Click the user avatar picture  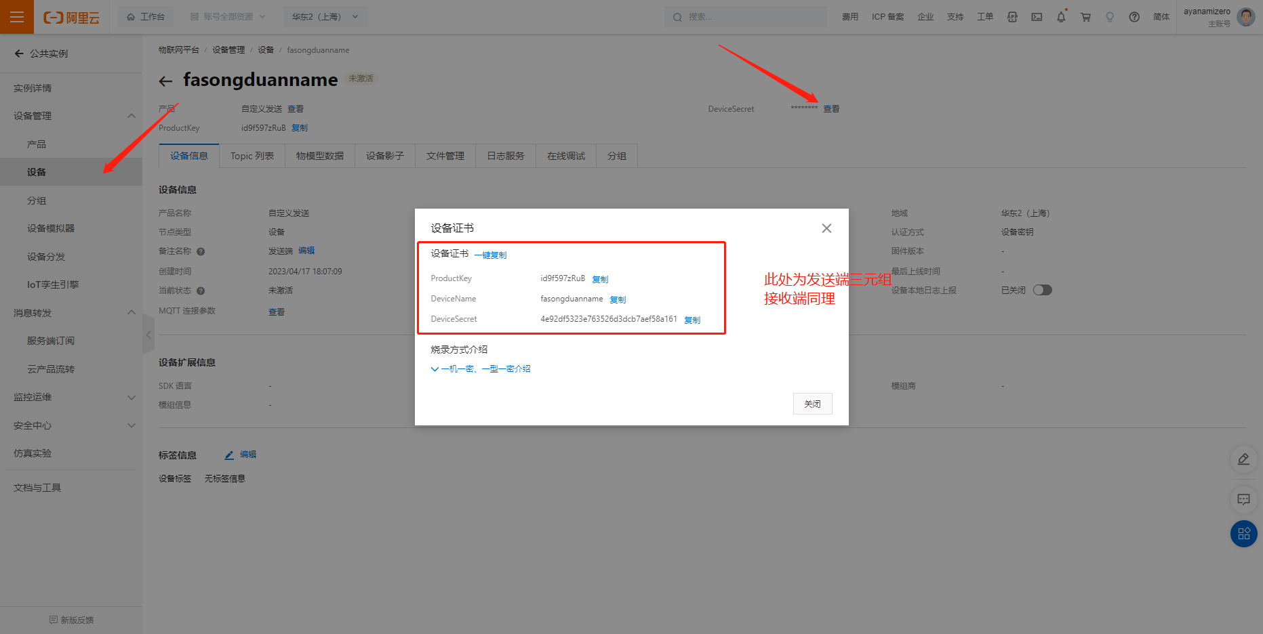point(1245,17)
